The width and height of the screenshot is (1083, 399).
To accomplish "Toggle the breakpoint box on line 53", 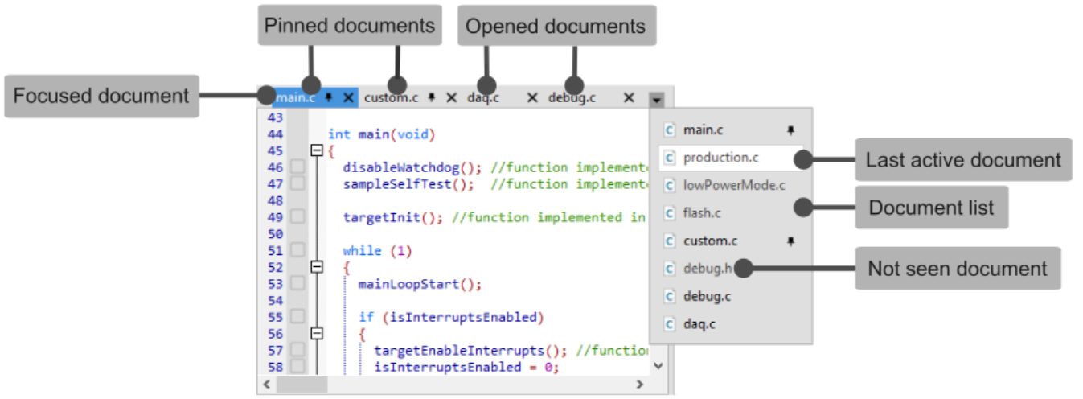I will click(297, 283).
